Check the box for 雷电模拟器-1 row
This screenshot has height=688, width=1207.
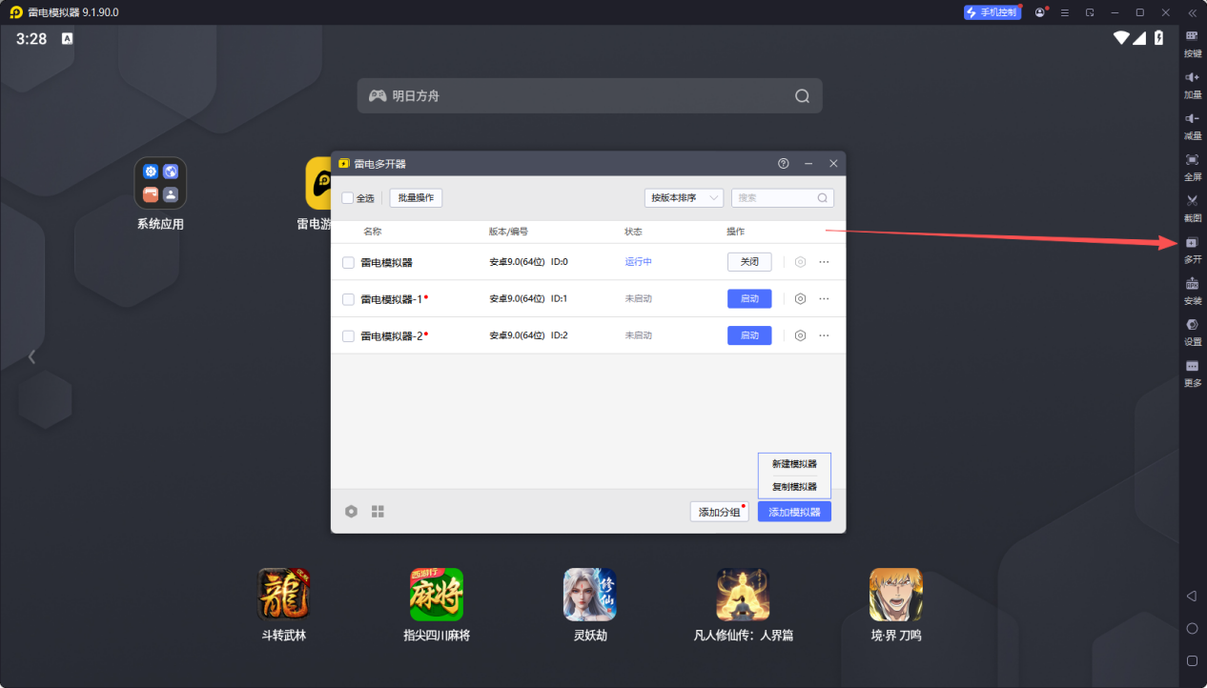pyautogui.click(x=348, y=299)
